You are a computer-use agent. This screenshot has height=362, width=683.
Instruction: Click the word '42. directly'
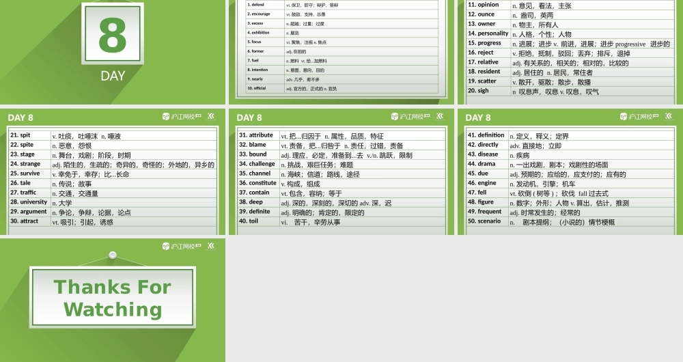click(x=483, y=145)
